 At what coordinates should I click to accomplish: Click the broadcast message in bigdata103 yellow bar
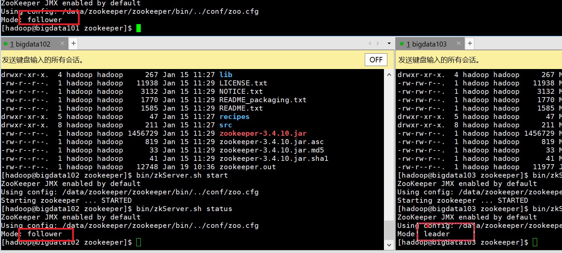pyautogui.click(x=439, y=60)
